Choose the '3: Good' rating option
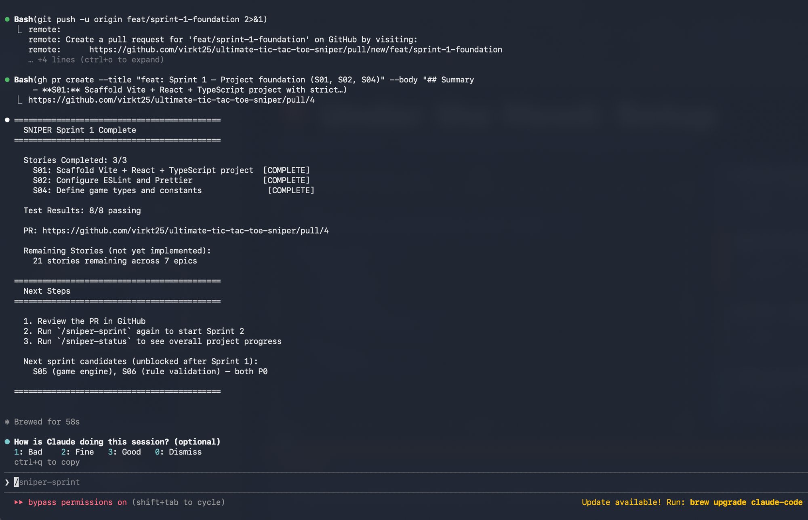The height and width of the screenshot is (520, 808). coord(124,452)
